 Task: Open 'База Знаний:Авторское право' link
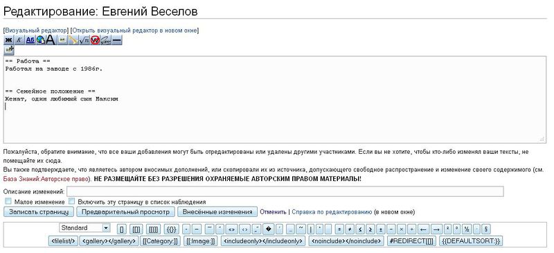[46, 179]
